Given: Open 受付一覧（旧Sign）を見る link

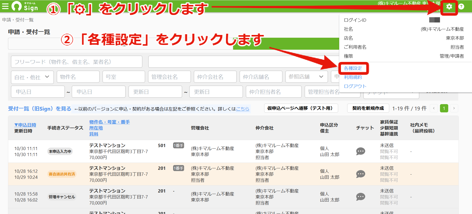Looking at the screenshot, I should [40, 109].
